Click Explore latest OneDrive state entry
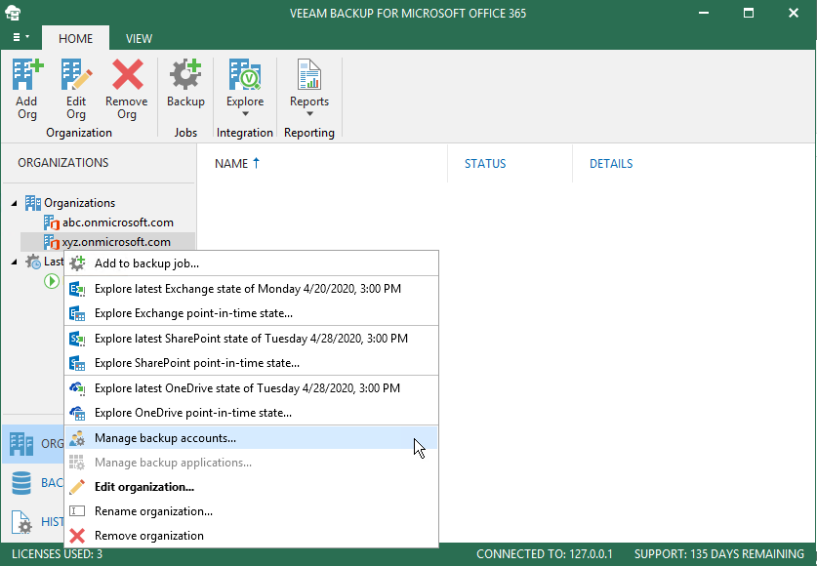Image resolution: width=817 pixels, height=566 pixels. [x=247, y=388]
